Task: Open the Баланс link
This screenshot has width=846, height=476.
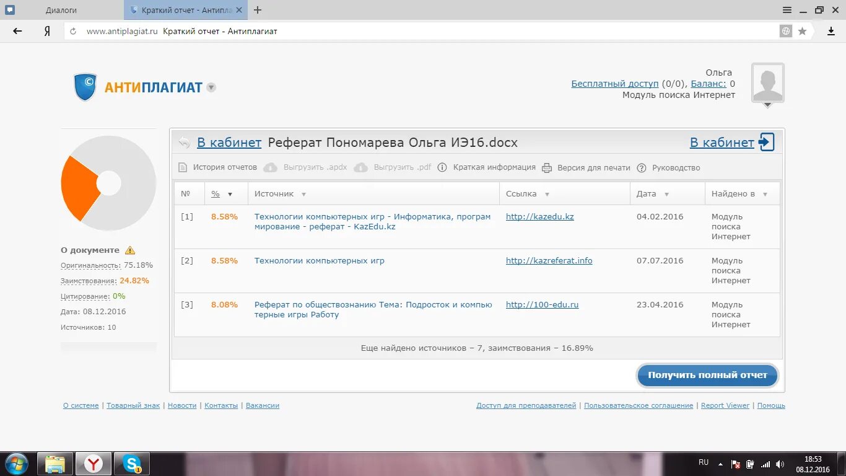Action: pyautogui.click(x=709, y=84)
